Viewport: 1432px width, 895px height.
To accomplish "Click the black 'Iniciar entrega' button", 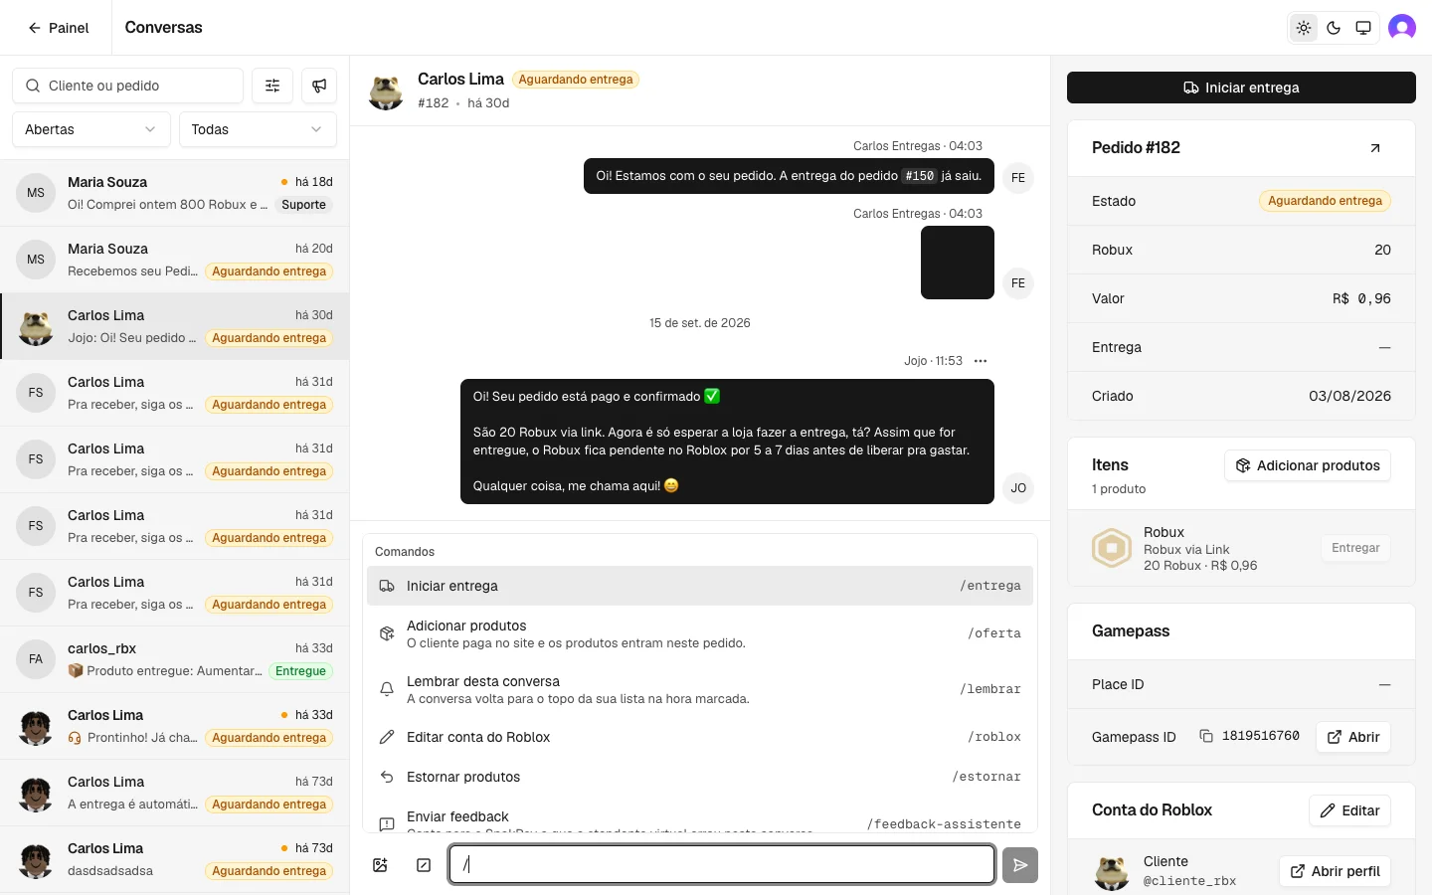I will (x=1241, y=88).
